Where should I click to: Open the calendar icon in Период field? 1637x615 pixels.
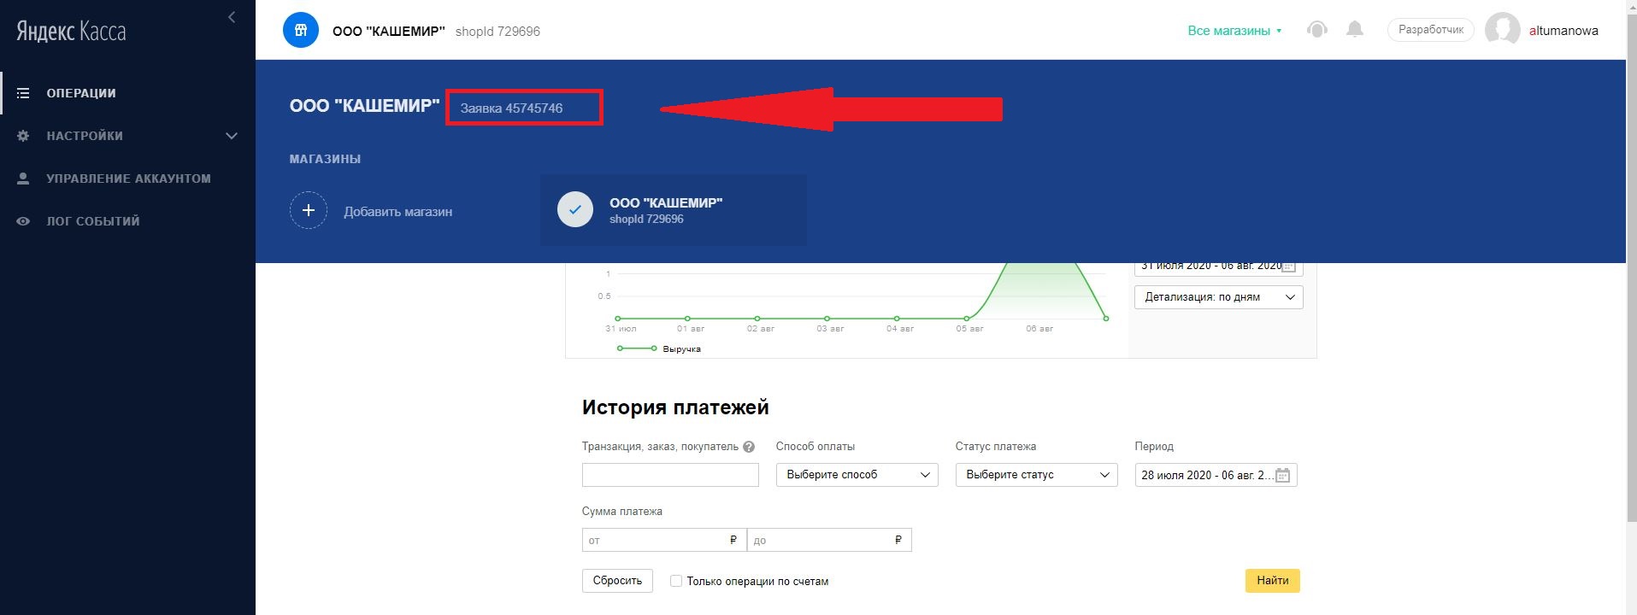1282,475
